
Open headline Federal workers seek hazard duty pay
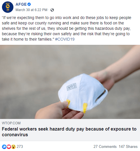point(69,132)
